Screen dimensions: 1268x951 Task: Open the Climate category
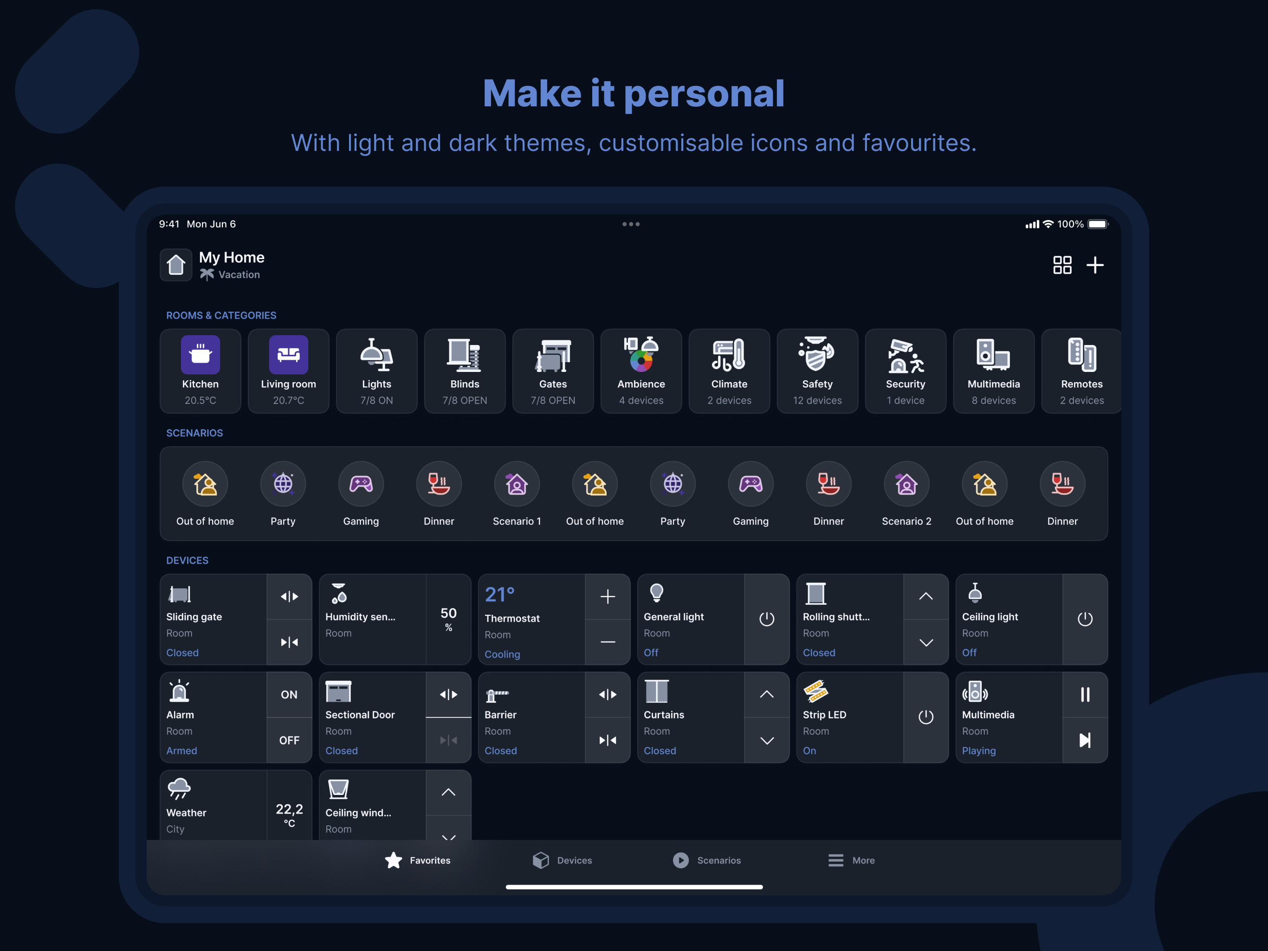tap(729, 371)
